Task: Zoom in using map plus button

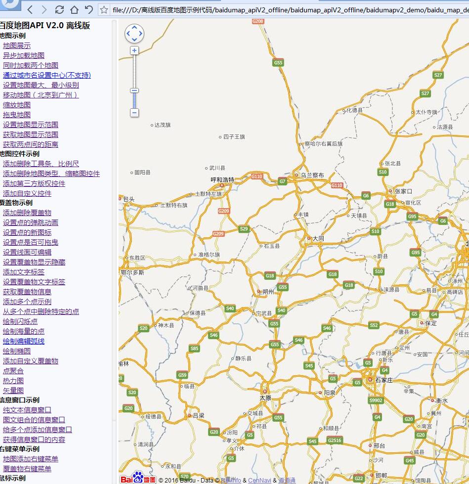Action: point(134,50)
